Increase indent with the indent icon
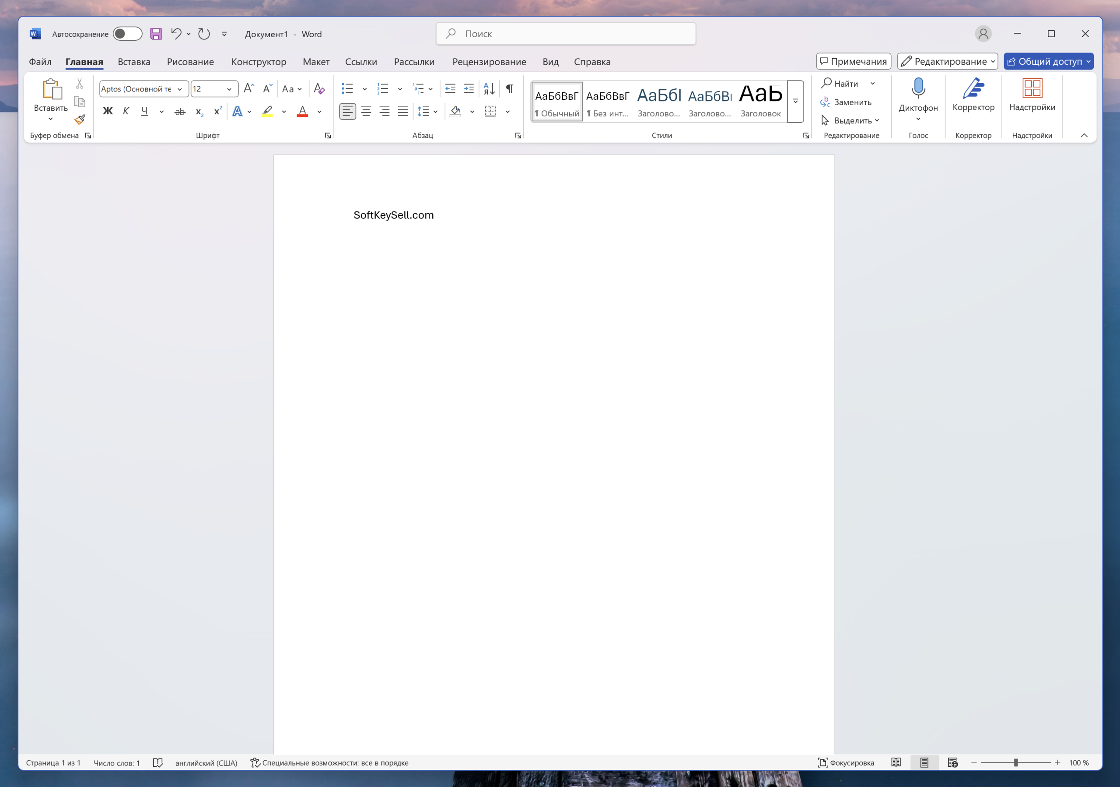 468,89
